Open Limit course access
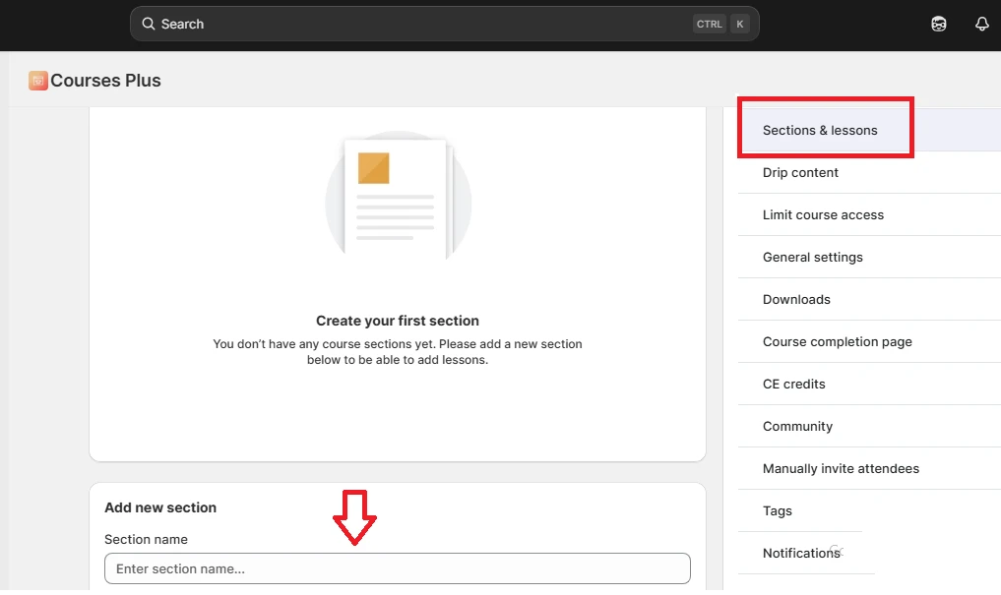1001x595 pixels. [823, 214]
